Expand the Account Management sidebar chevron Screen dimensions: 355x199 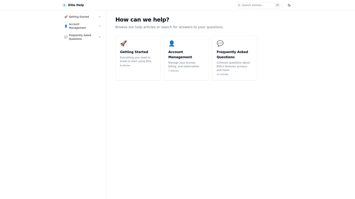100,26
